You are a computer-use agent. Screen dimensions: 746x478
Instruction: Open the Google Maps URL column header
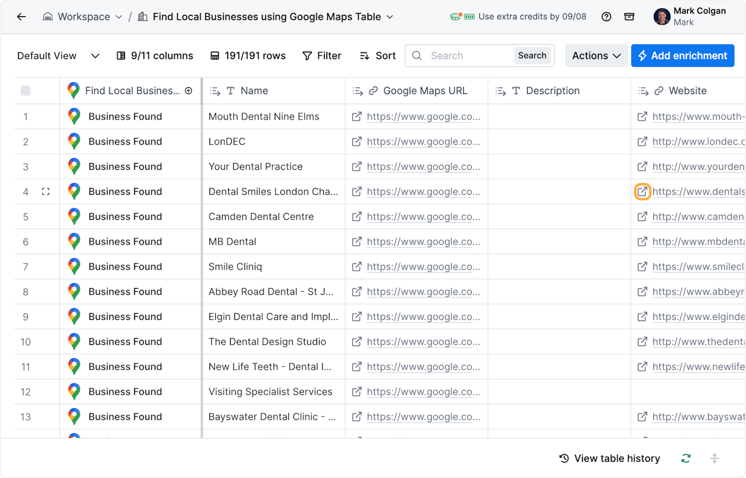pyautogui.click(x=417, y=91)
